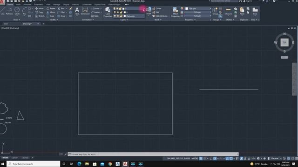Click the Base view tool

point(255,11)
